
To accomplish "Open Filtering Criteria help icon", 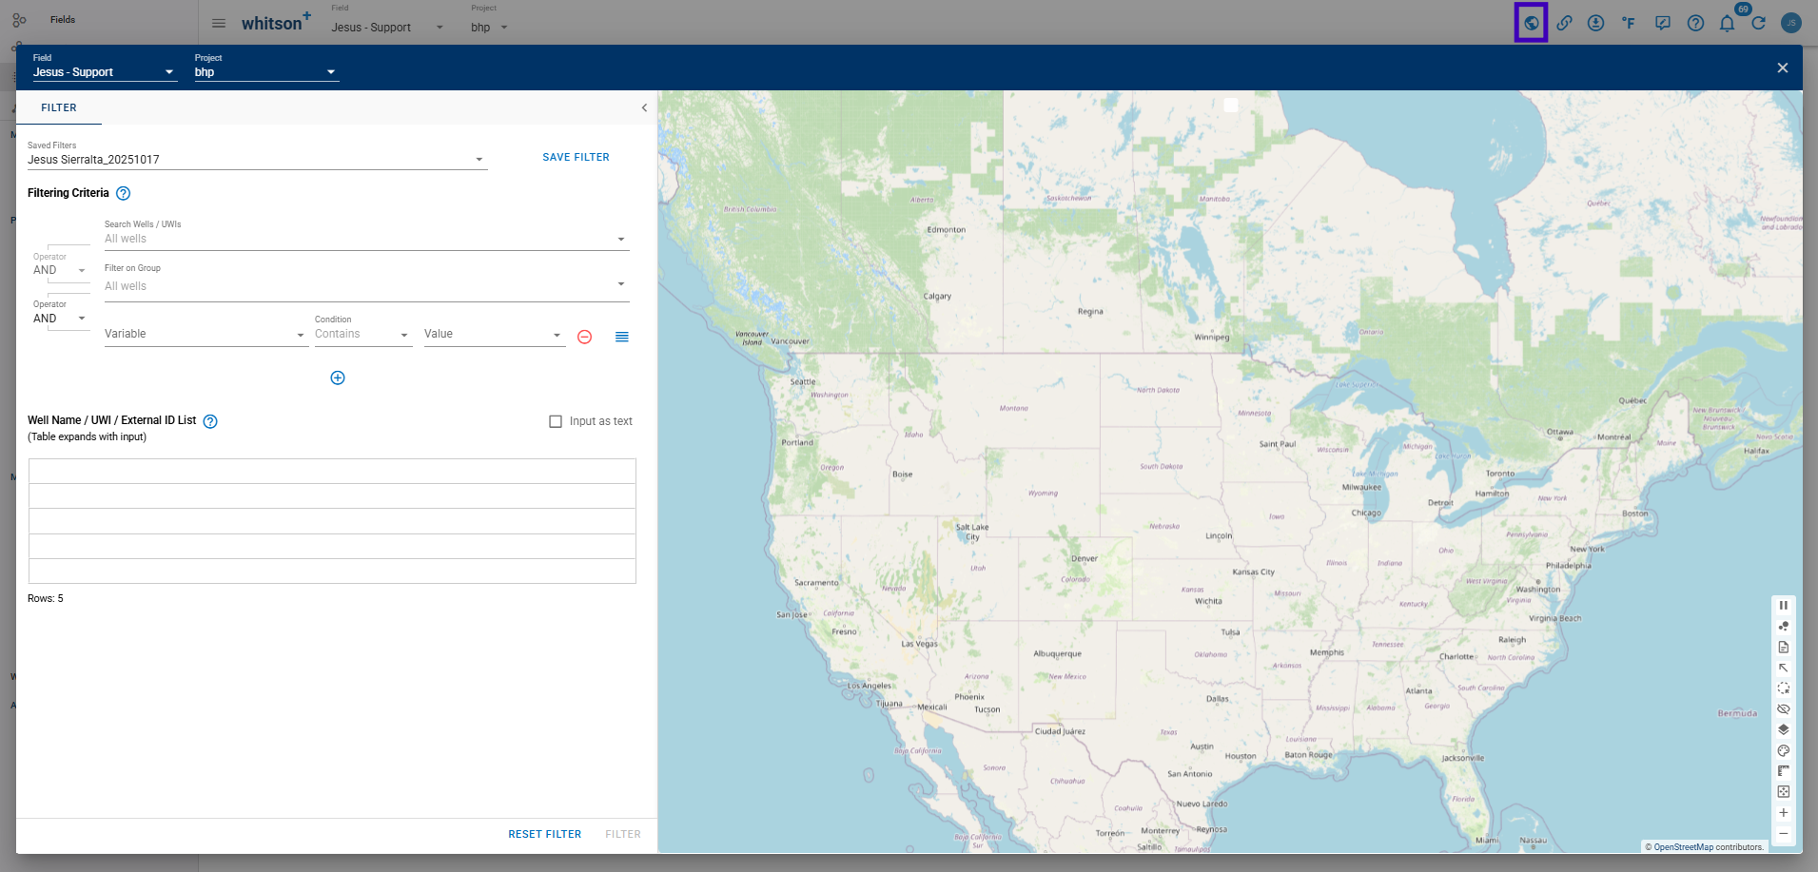I will coord(123,193).
